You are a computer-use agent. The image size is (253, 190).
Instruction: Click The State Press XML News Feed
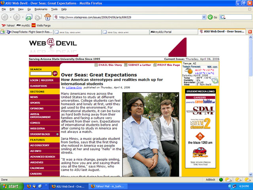click(200, 163)
